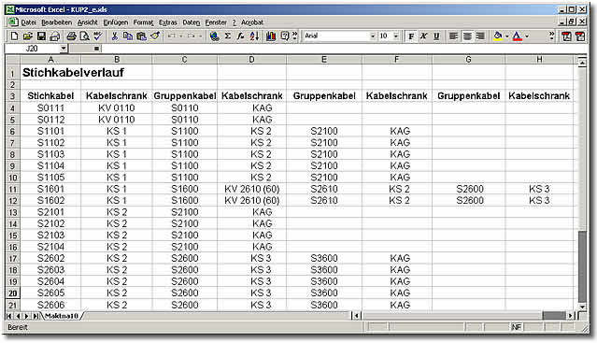597x343 pixels.
Task: Open the Format menu
Action: (x=143, y=22)
